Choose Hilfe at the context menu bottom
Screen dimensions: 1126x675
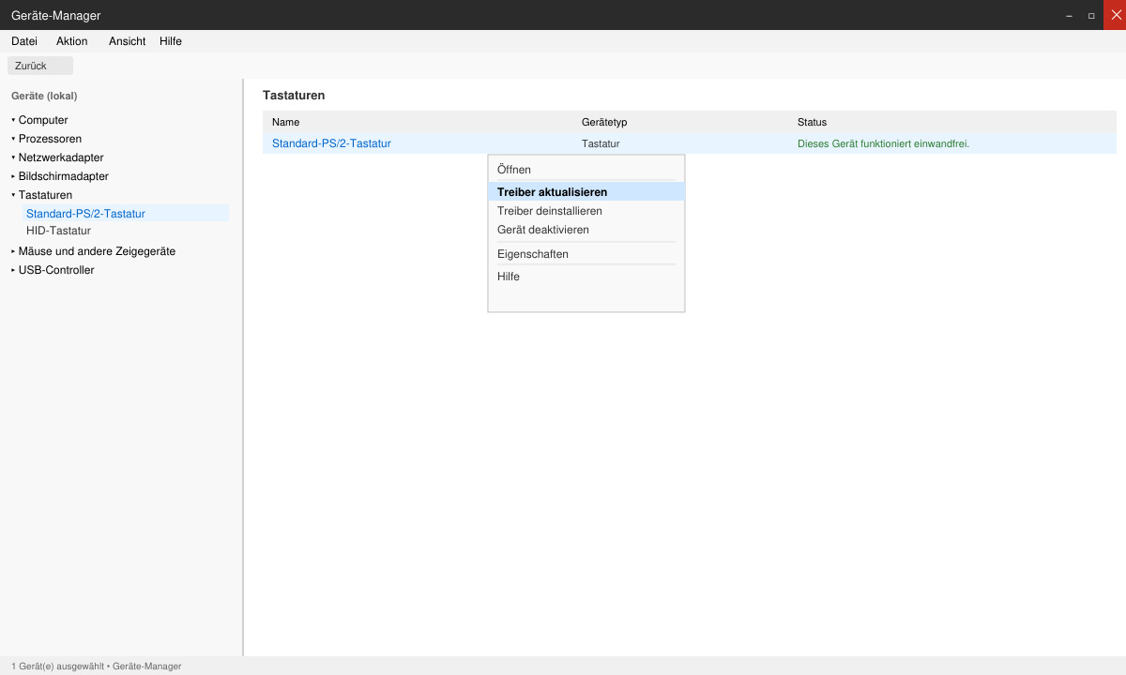point(586,277)
